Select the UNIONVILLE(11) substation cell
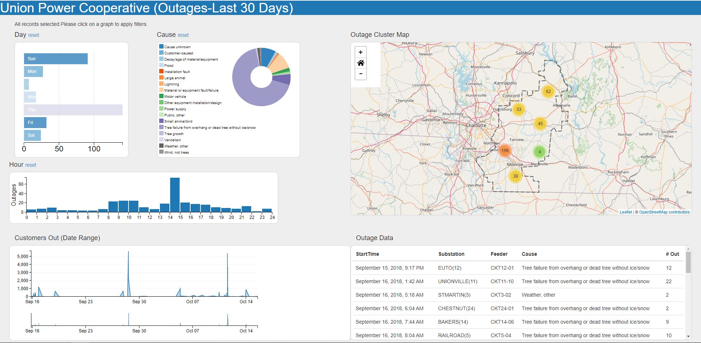The image size is (701, 343). [x=458, y=281]
